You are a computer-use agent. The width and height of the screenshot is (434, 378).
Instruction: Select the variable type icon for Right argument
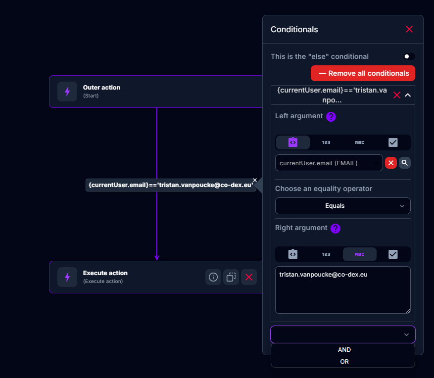coord(293,254)
